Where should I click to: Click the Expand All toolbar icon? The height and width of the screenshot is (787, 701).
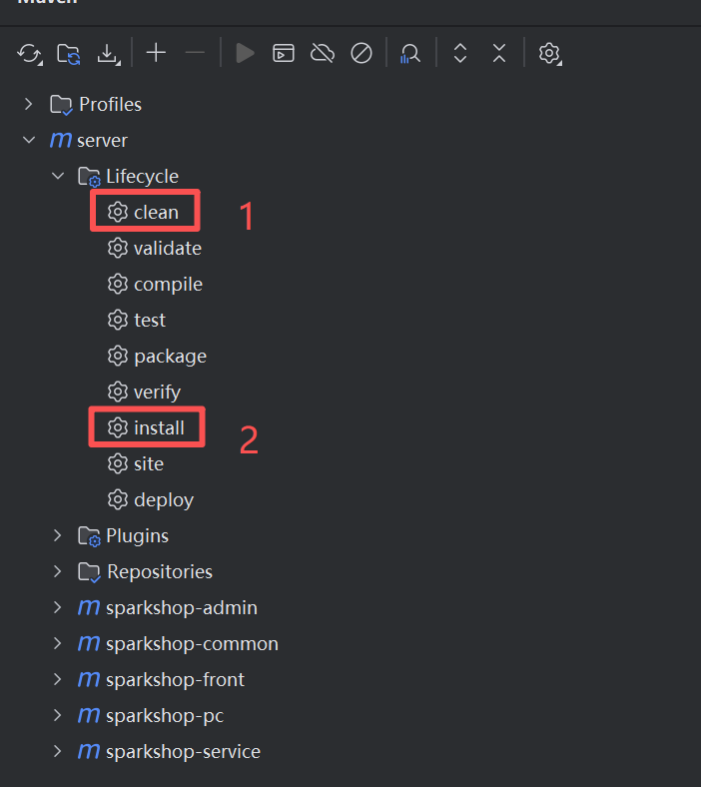pos(460,53)
